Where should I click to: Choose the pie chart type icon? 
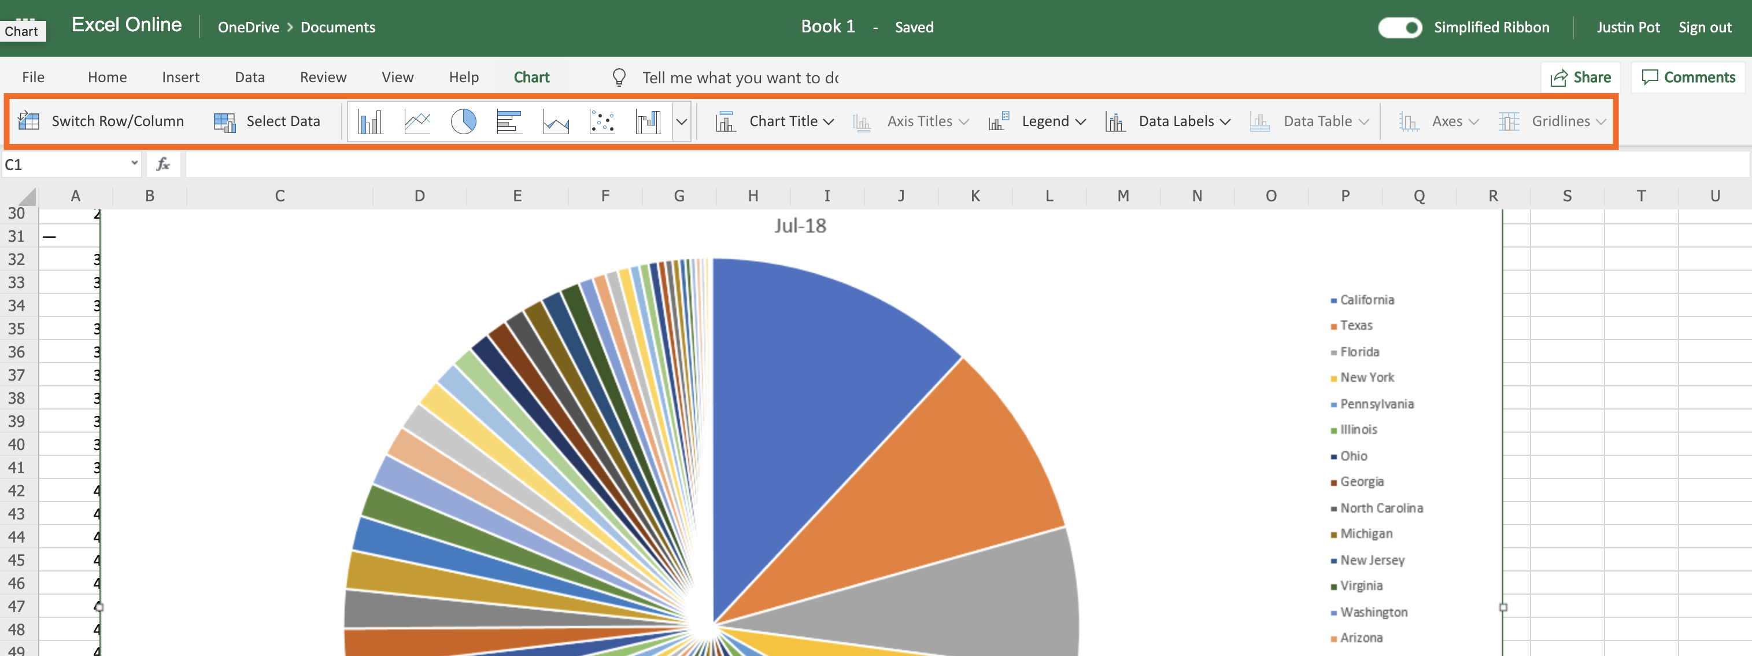463,122
